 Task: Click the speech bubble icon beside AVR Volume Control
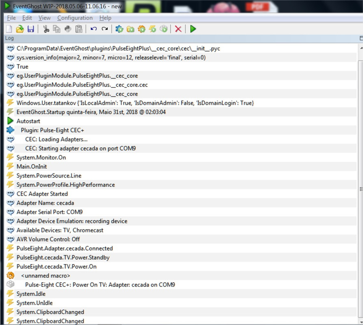click(x=11, y=239)
